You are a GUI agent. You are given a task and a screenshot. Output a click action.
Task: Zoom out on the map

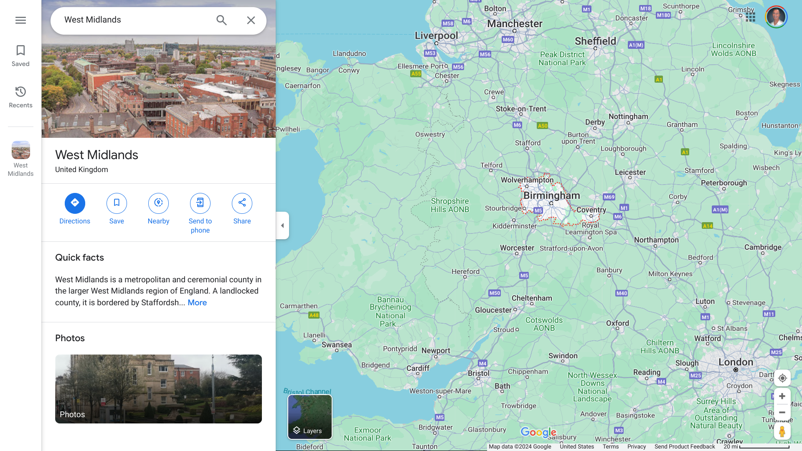782,413
